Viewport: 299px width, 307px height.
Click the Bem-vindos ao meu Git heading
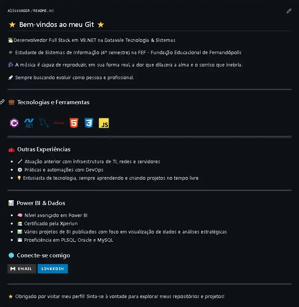[56, 25]
